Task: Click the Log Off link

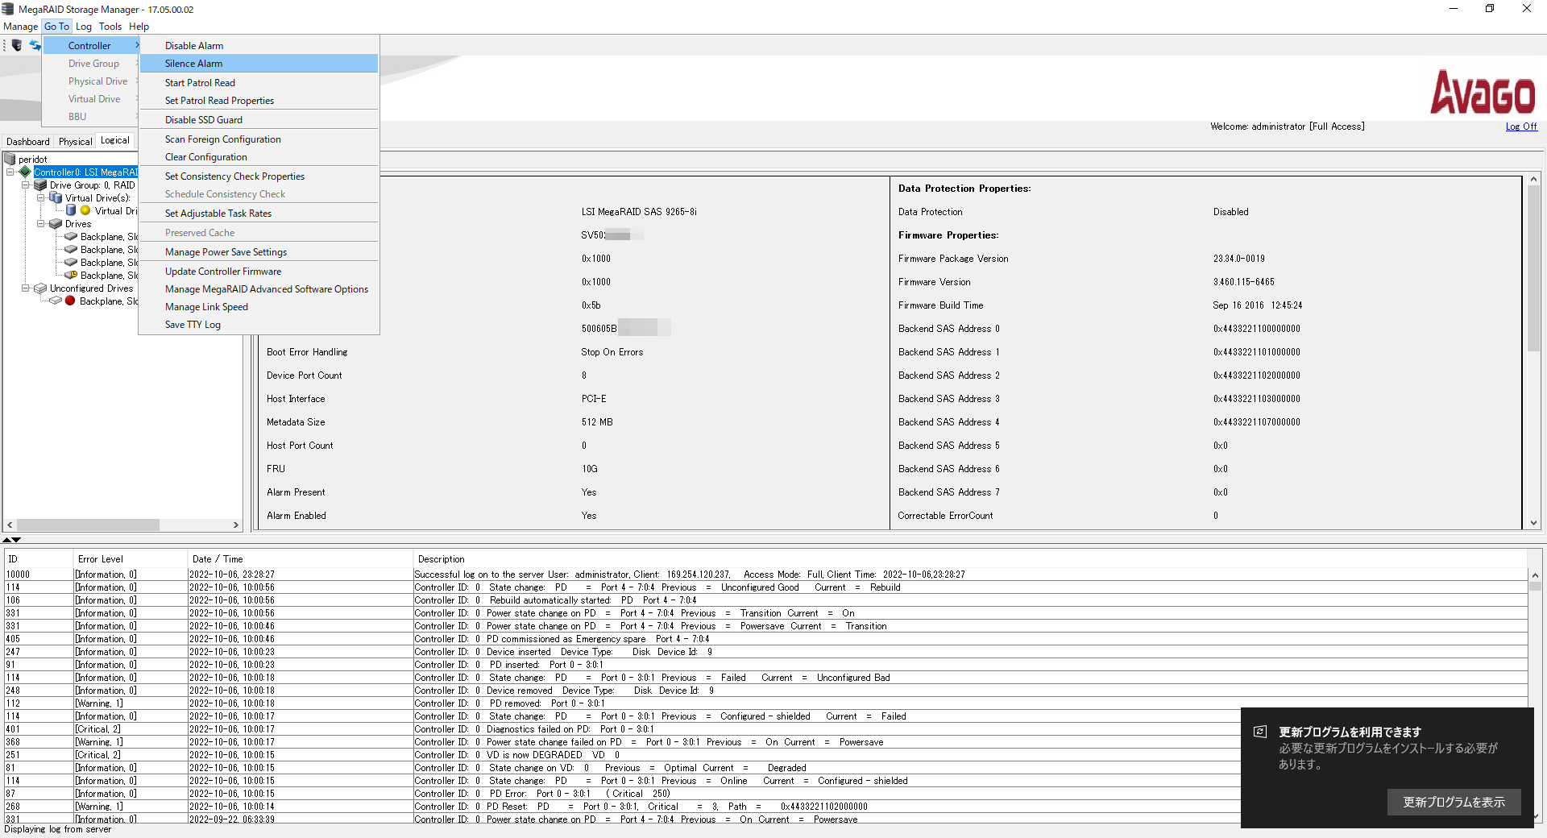Action: pyautogui.click(x=1520, y=127)
